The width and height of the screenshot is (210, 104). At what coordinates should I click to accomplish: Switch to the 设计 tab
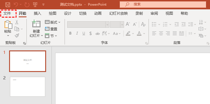click(68, 13)
